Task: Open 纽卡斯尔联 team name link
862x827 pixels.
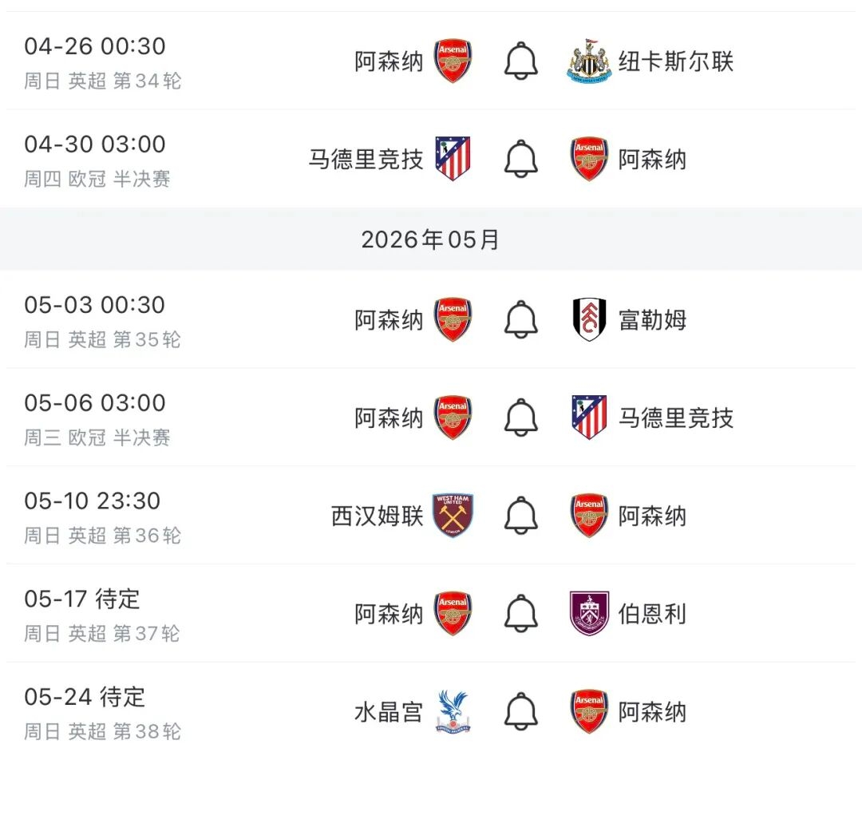Action: [x=675, y=61]
